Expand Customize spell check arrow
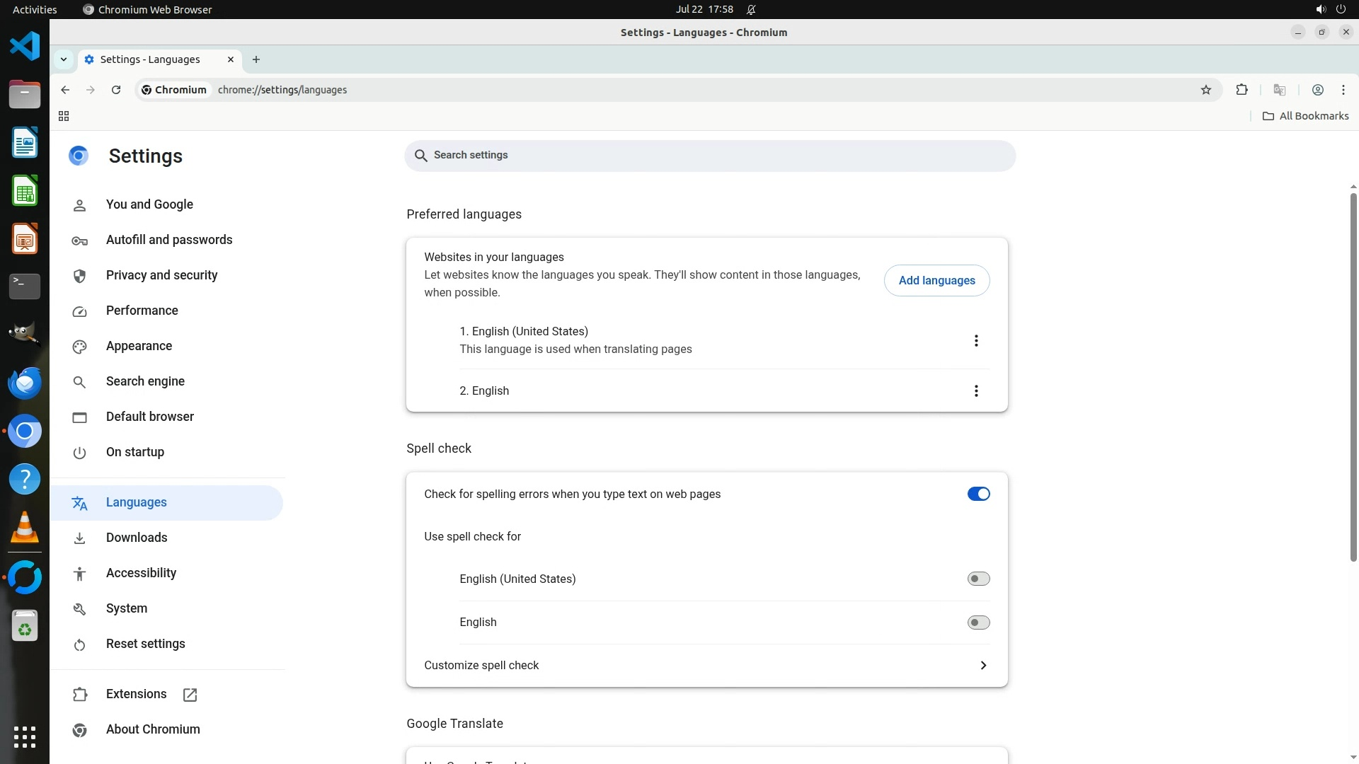The height and width of the screenshot is (764, 1359). (983, 665)
